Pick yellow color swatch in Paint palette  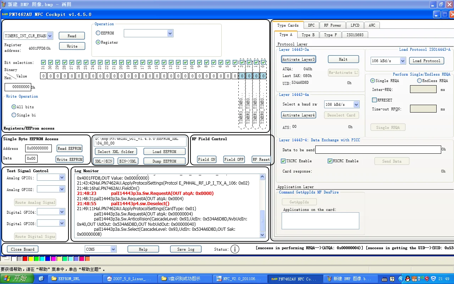pyautogui.click(x=31, y=258)
